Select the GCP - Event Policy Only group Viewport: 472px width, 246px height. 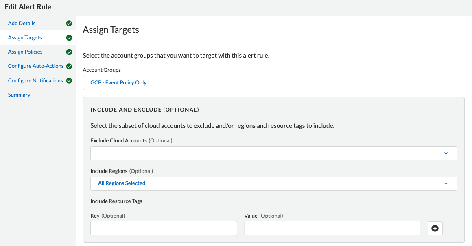click(118, 83)
